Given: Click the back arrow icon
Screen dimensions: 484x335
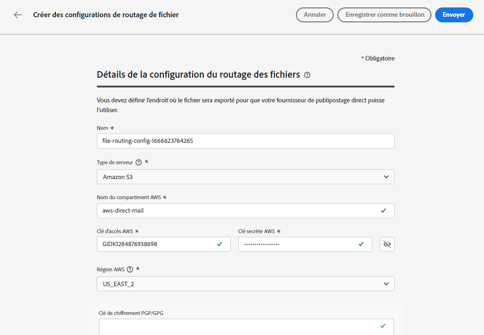Looking at the screenshot, I should click(x=18, y=15).
